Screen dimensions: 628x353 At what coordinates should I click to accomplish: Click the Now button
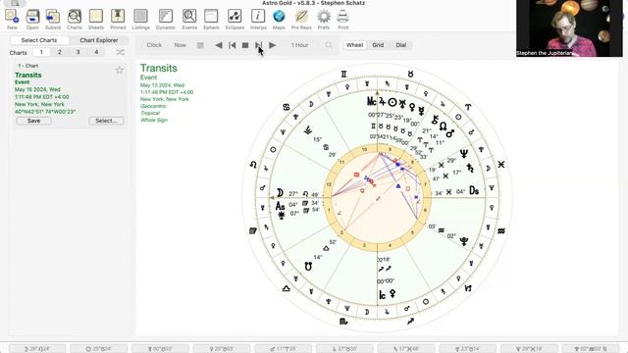180,45
